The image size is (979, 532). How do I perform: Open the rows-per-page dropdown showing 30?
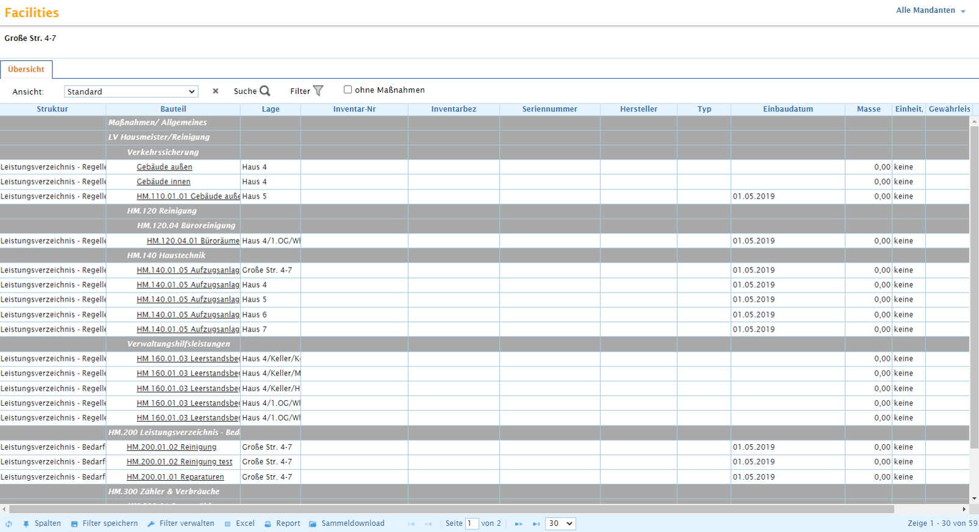(560, 523)
